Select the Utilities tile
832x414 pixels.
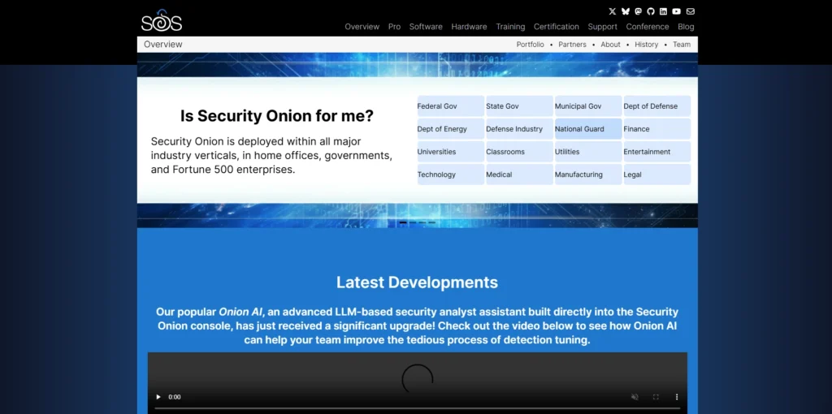[588, 152]
